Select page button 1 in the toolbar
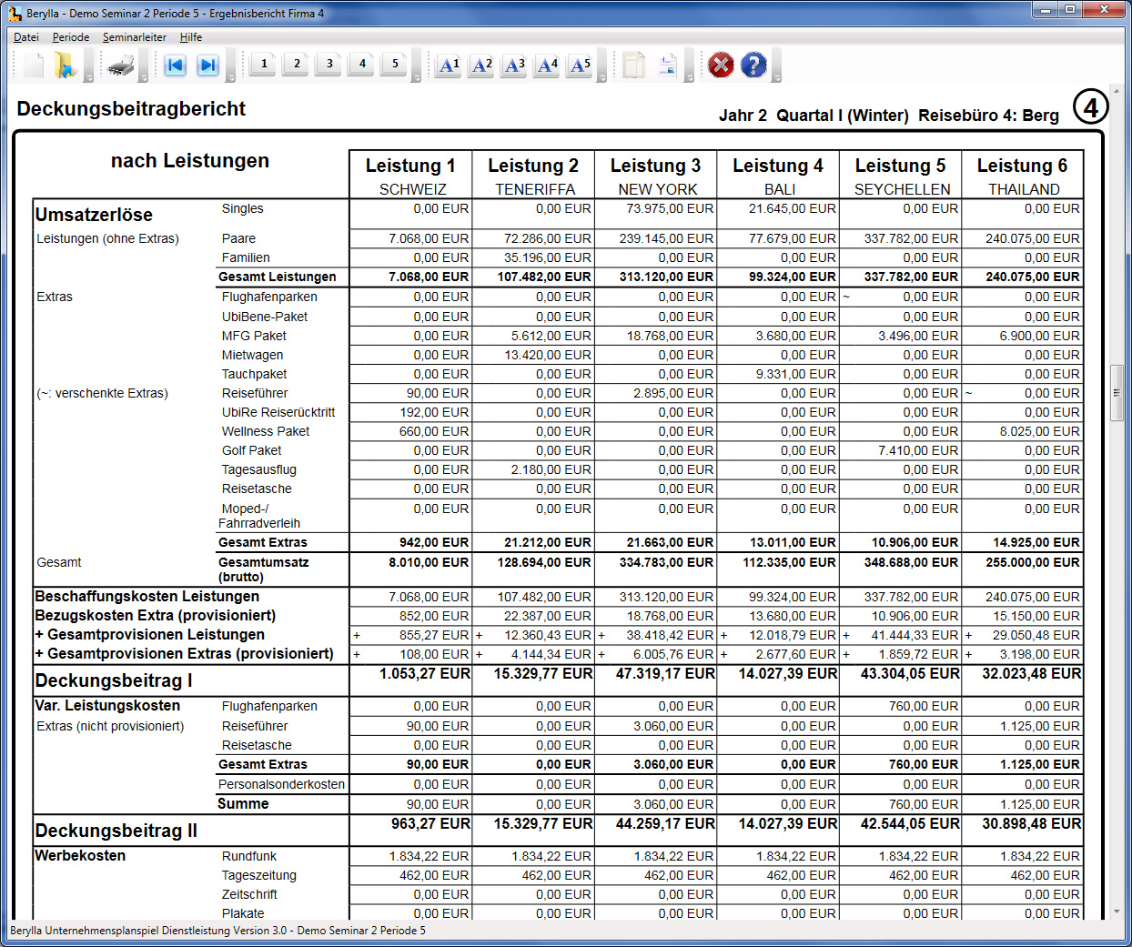This screenshot has height=947, width=1132. point(263,64)
